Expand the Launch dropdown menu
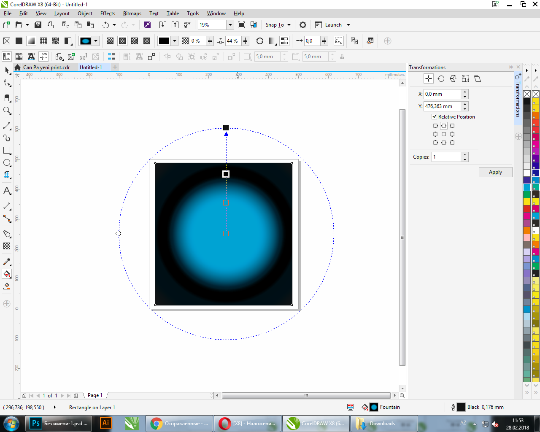 pyautogui.click(x=348, y=25)
